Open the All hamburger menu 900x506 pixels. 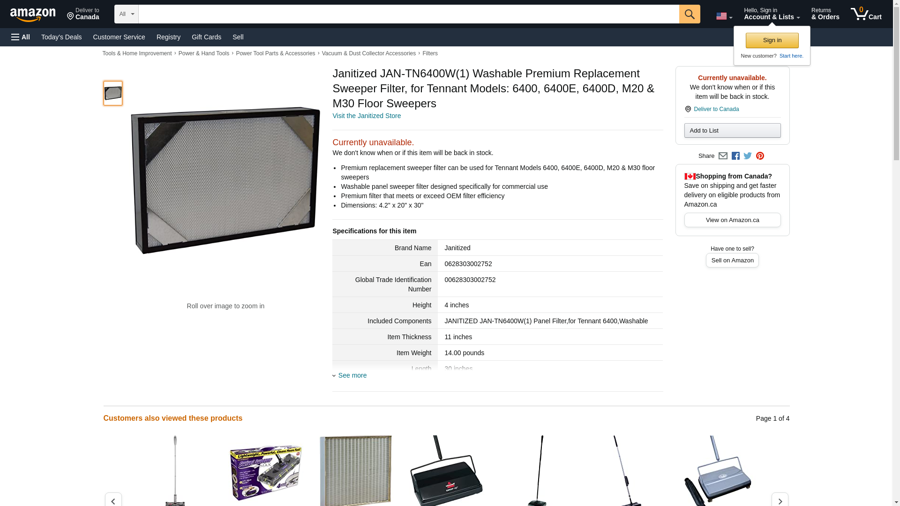[x=21, y=37]
